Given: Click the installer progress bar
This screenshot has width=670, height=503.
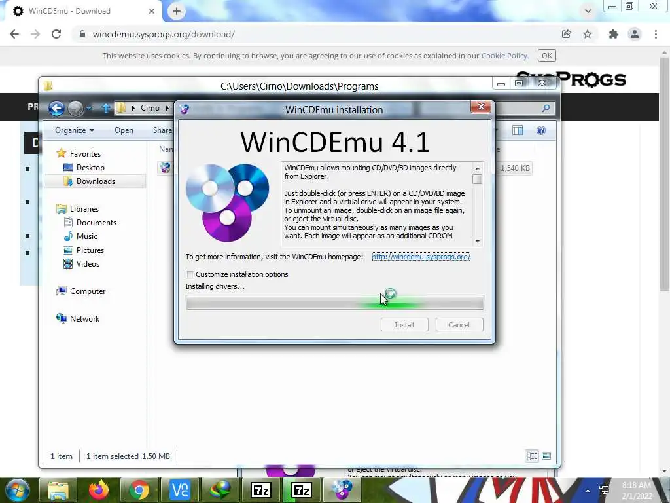Looking at the screenshot, I should (334, 303).
